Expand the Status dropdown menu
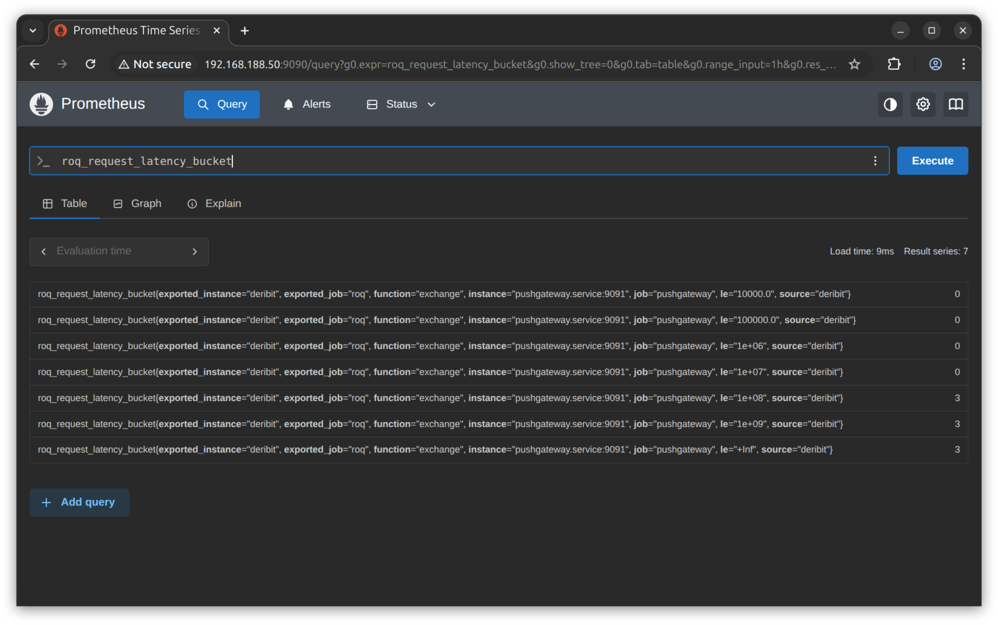This screenshot has height=625, width=998. tap(401, 105)
